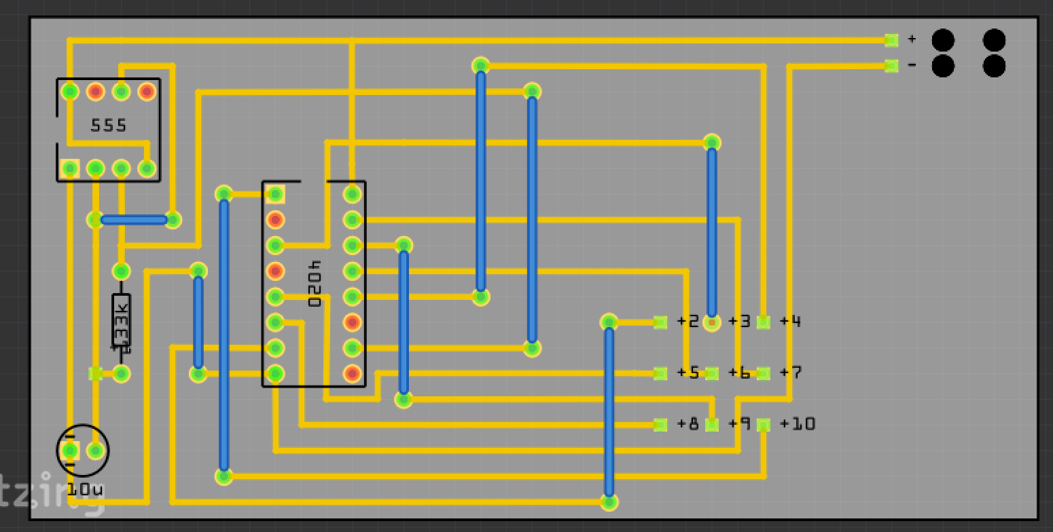Click the '+9' output label
Viewport: 1053px width, 532px height.
740,424
